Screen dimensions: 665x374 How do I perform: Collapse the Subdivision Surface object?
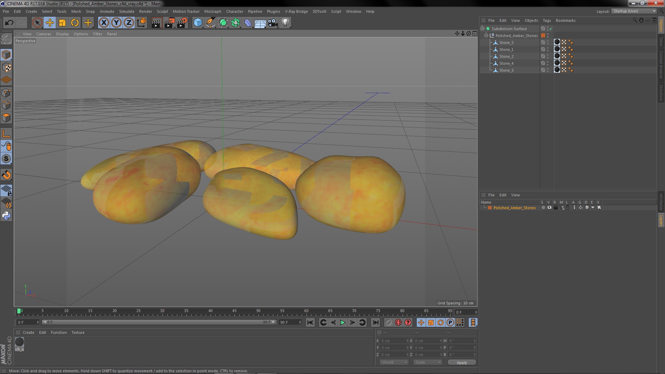(x=482, y=28)
